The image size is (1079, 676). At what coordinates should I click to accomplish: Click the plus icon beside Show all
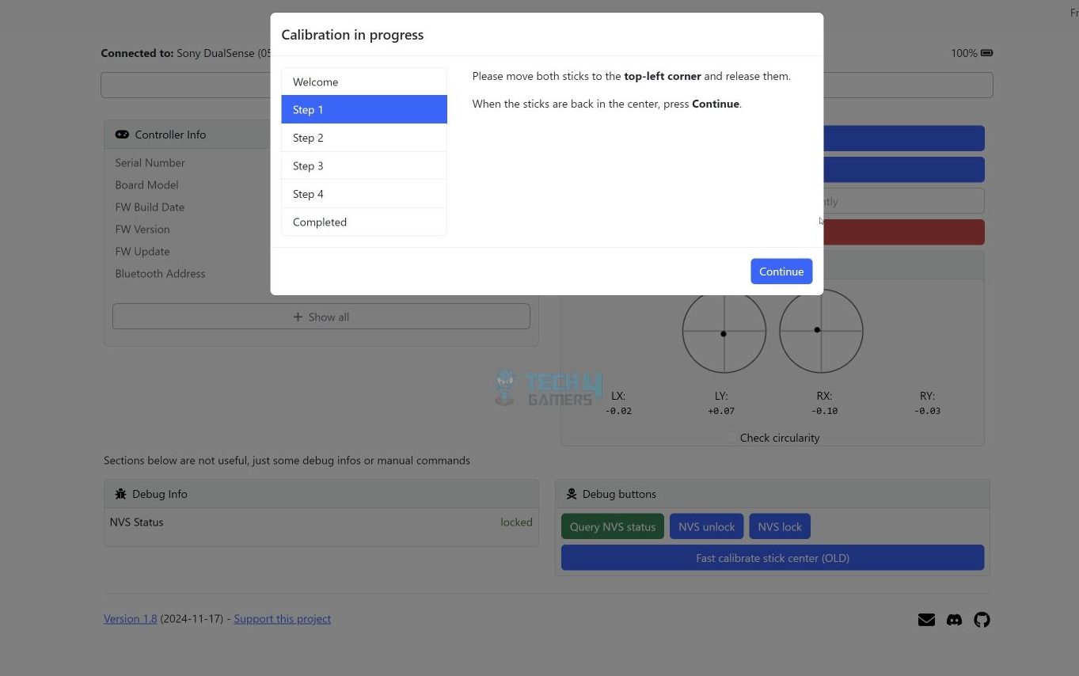[x=298, y=317]
